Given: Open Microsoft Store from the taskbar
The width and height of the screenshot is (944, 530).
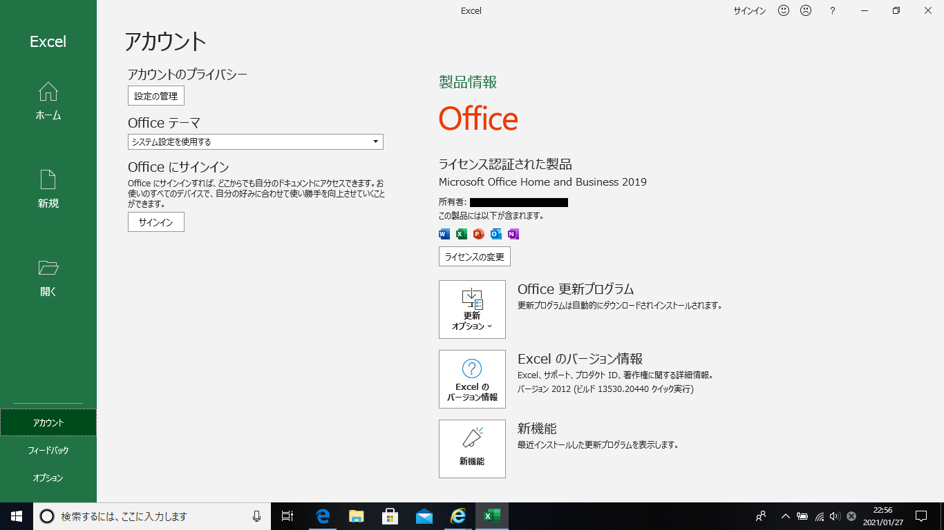Looking at the screenshot, I should [x=390, y=516].
